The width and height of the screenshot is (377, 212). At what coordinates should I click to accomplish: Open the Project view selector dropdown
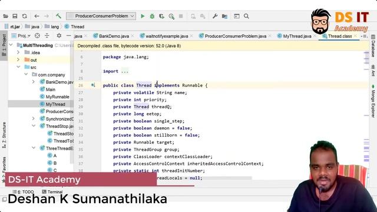(x=21, y=36)
